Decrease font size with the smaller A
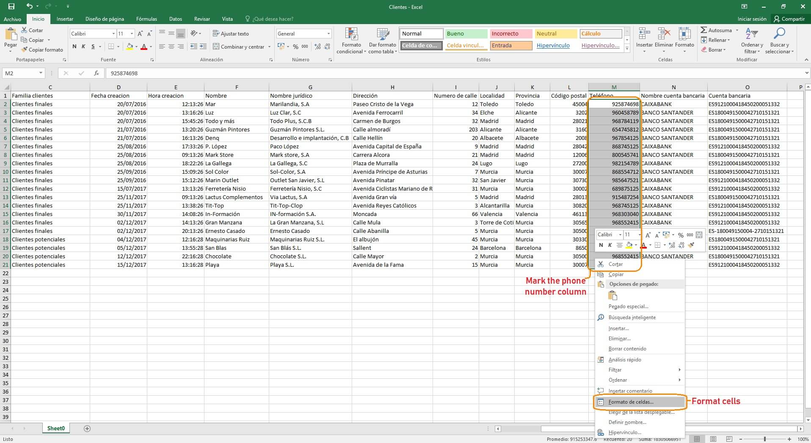This screenshot has height=443, width=811. point(149,33)
